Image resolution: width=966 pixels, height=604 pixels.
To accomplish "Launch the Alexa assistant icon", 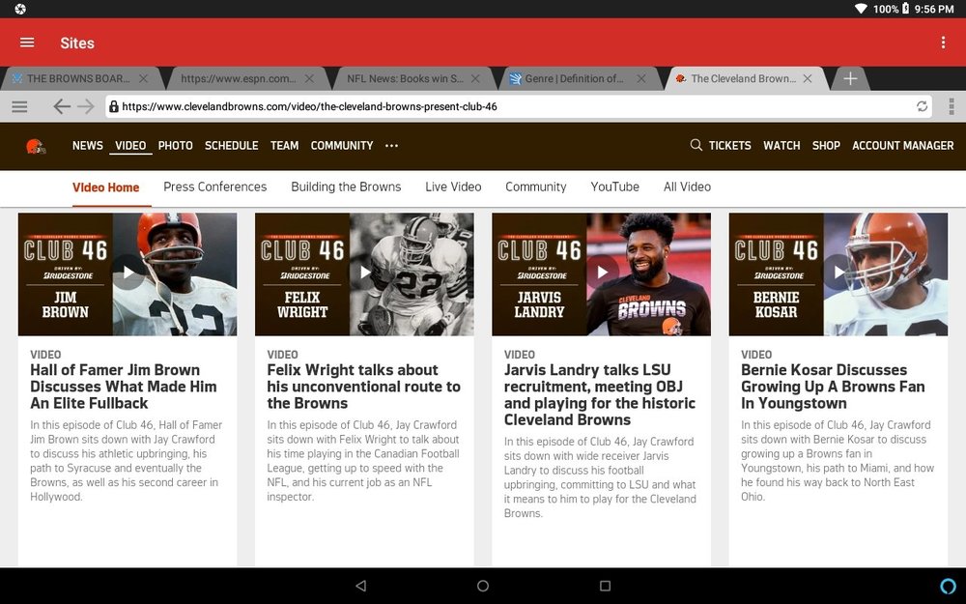I will click(x=949, y=586).
